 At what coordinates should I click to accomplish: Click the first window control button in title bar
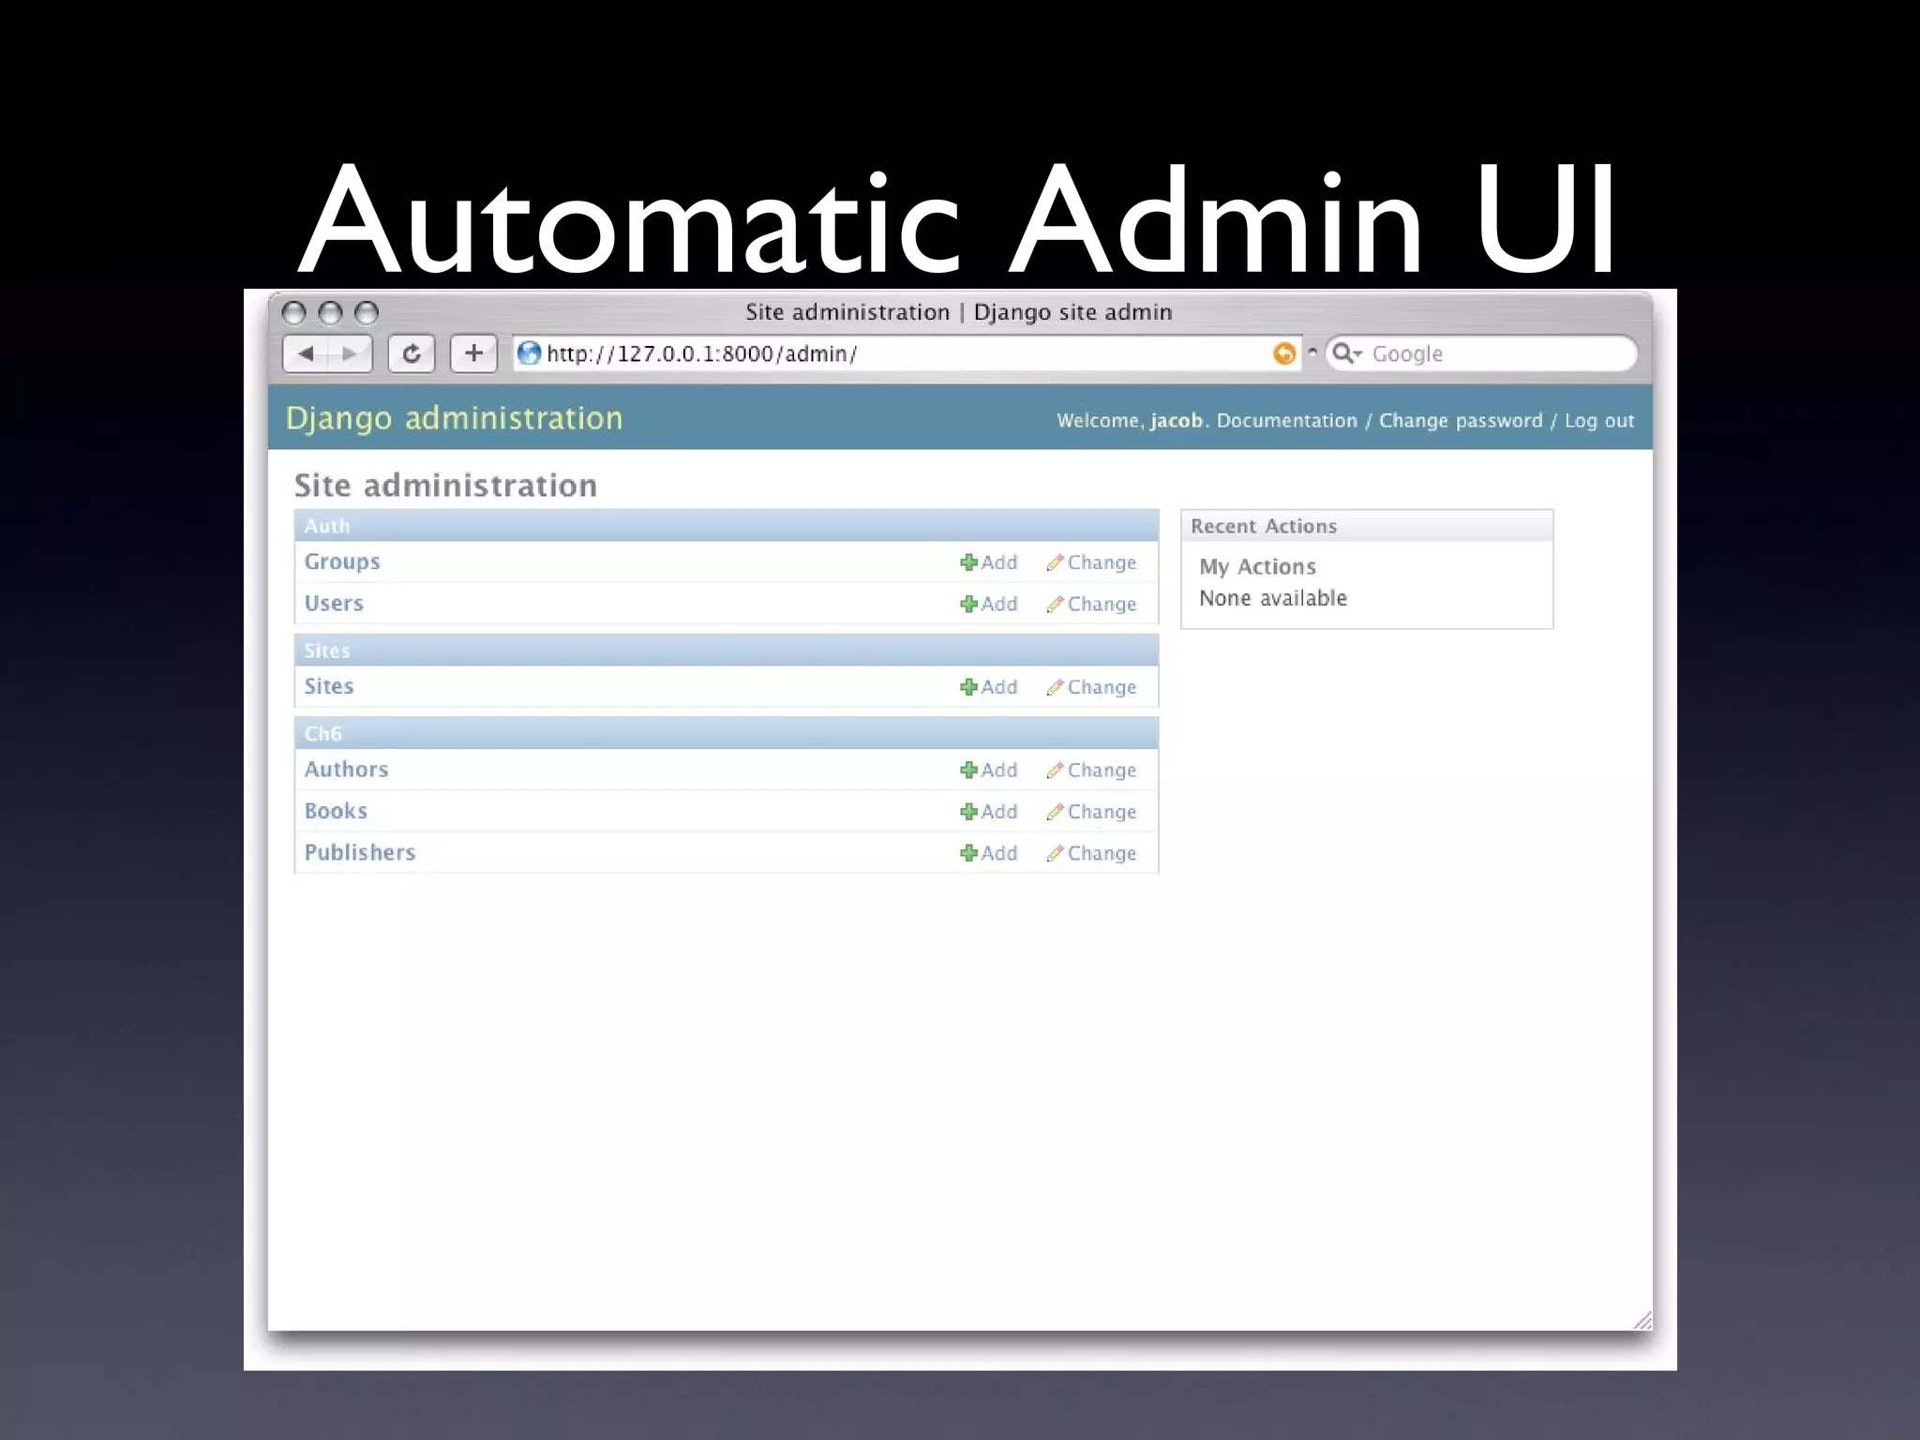tap(294, 312)
